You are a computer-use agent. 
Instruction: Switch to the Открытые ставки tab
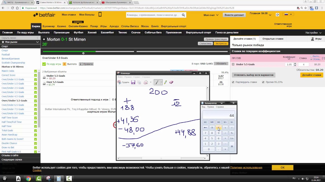[273, 39]
